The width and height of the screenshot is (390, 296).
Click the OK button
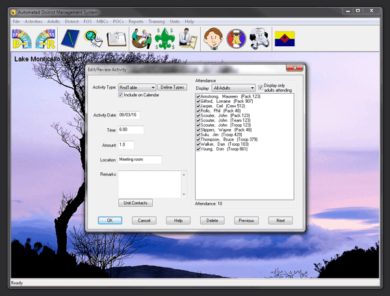(x=110, y=221)
